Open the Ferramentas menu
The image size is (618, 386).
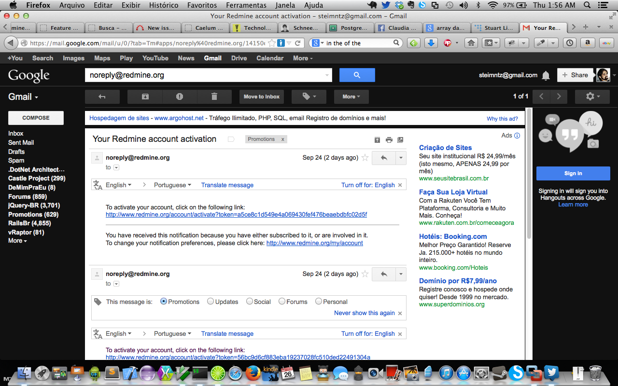coord(246,5)
